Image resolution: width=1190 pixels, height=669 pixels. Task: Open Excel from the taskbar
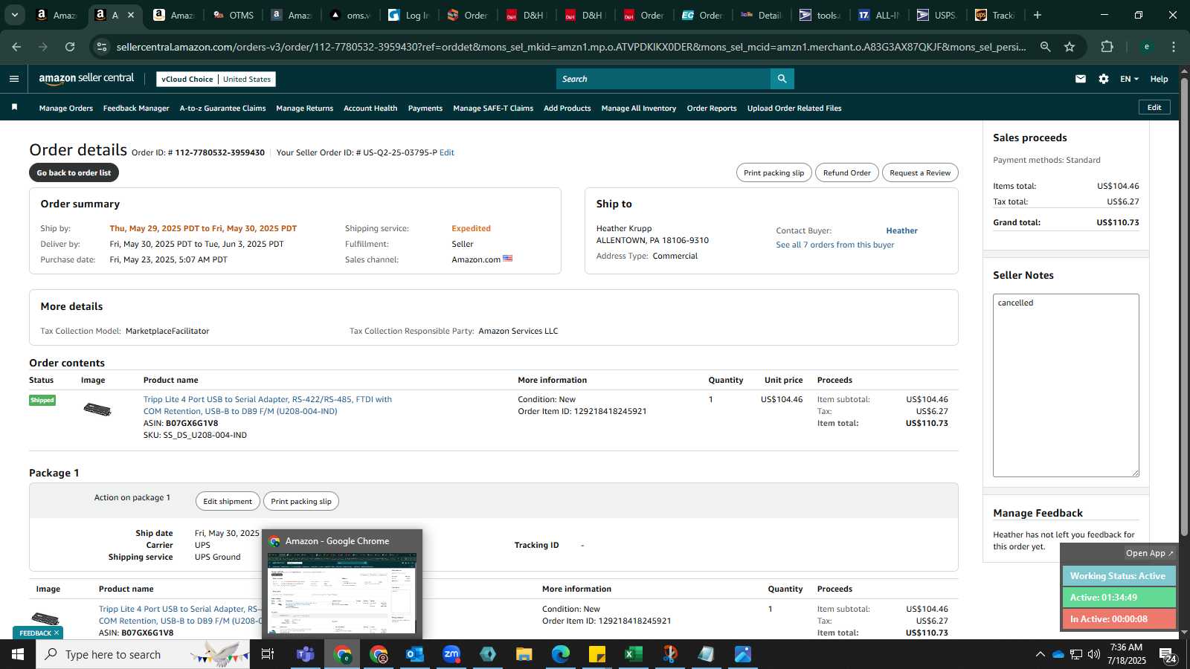pos(633,654)
